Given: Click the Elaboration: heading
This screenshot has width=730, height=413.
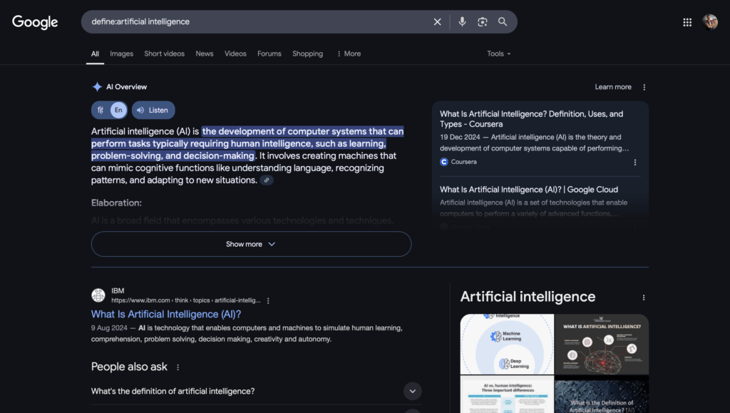Looking at the screenshot, I should coord(116,203).
